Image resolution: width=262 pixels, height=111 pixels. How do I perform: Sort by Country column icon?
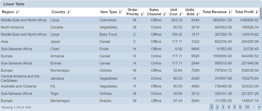pos(69,12)
